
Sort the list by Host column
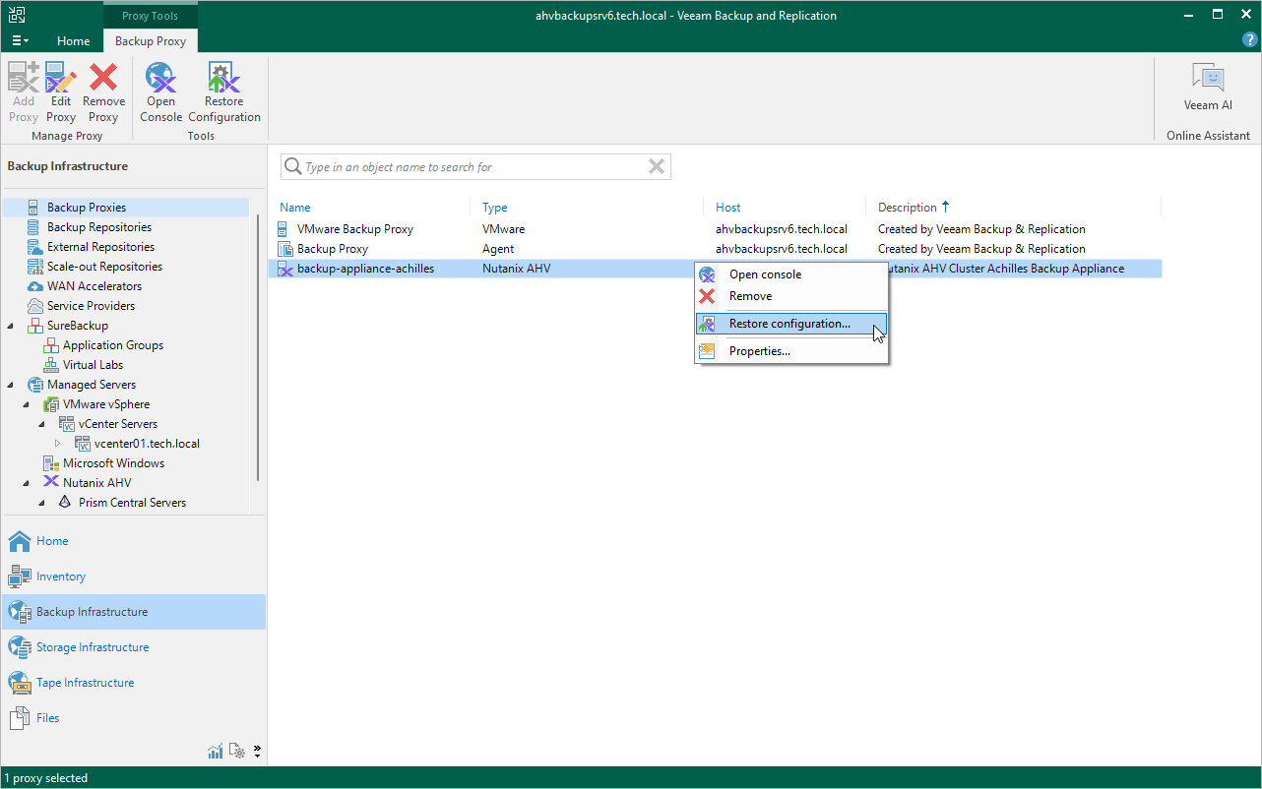728,208
